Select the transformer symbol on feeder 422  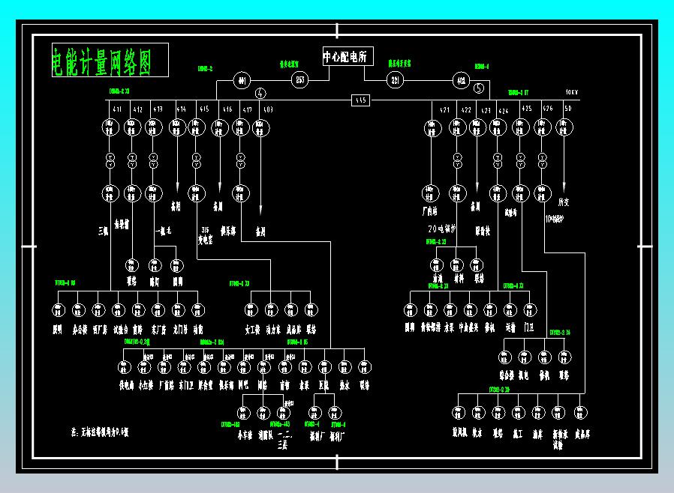coord(457,160)
